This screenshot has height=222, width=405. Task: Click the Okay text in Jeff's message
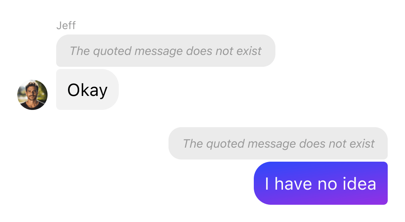click(x=87, y=90)
